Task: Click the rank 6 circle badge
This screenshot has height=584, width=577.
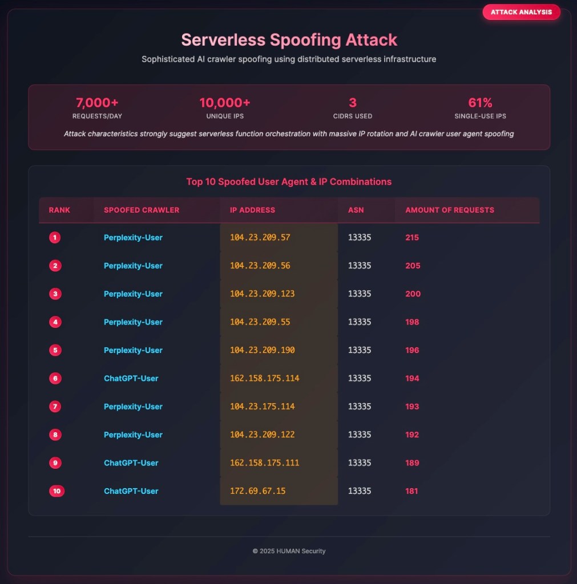Action: pos(55,378)
